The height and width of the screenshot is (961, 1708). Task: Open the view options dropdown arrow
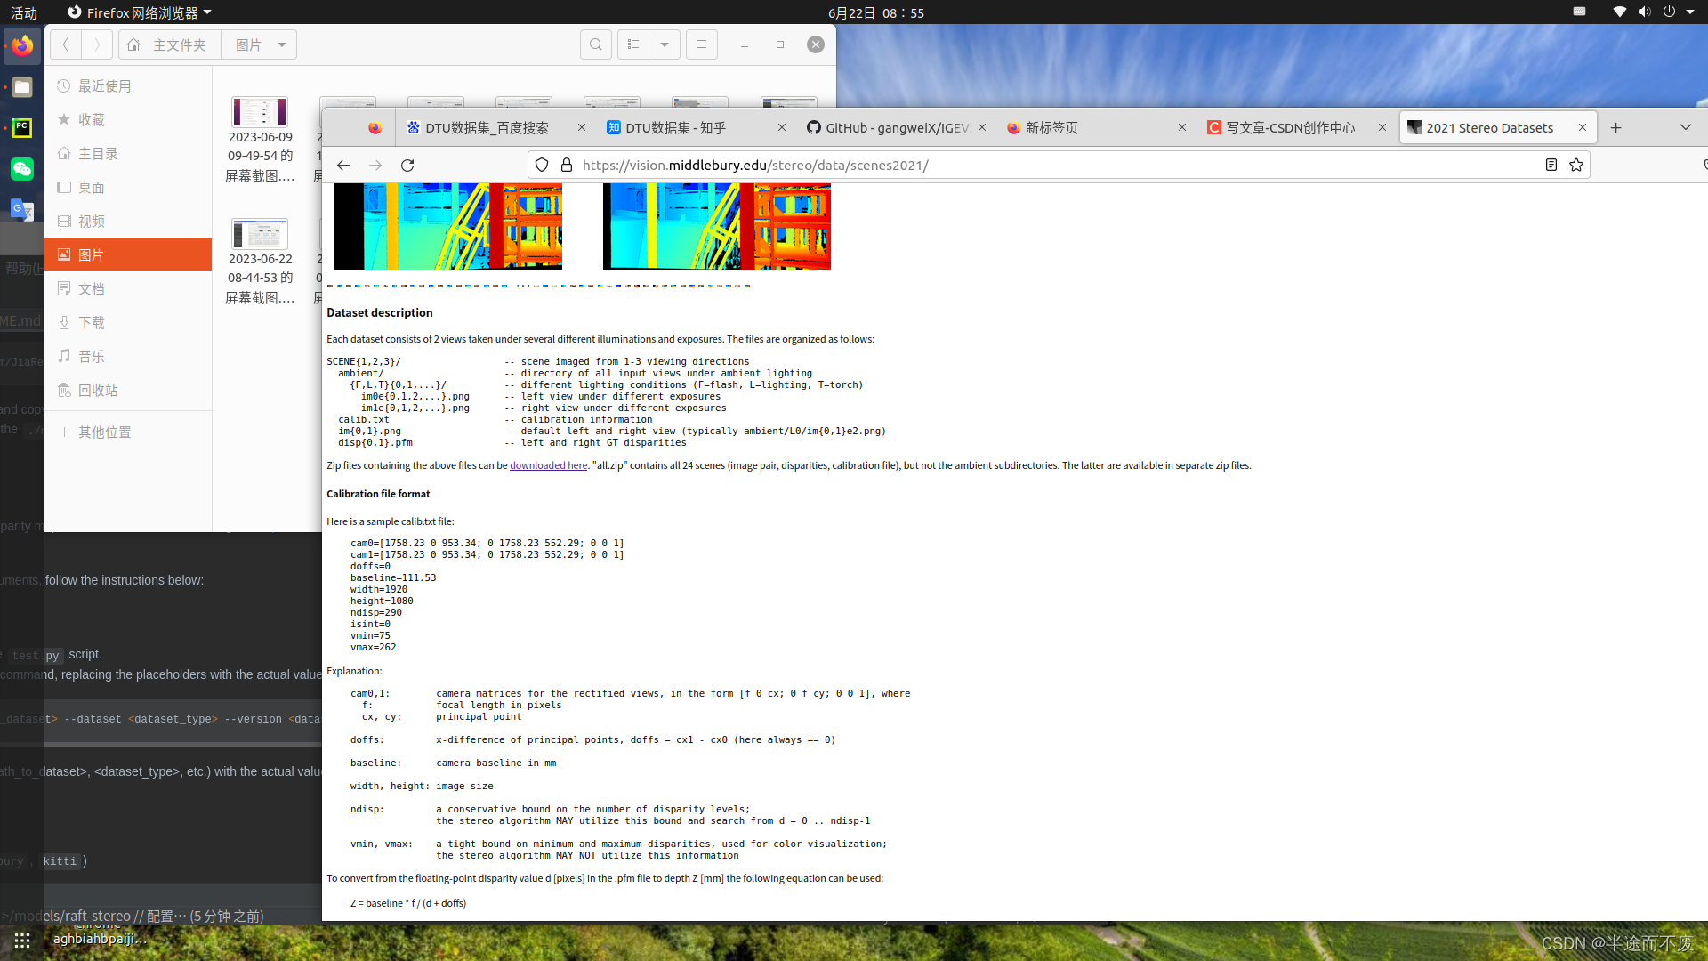tap(665, 44)
